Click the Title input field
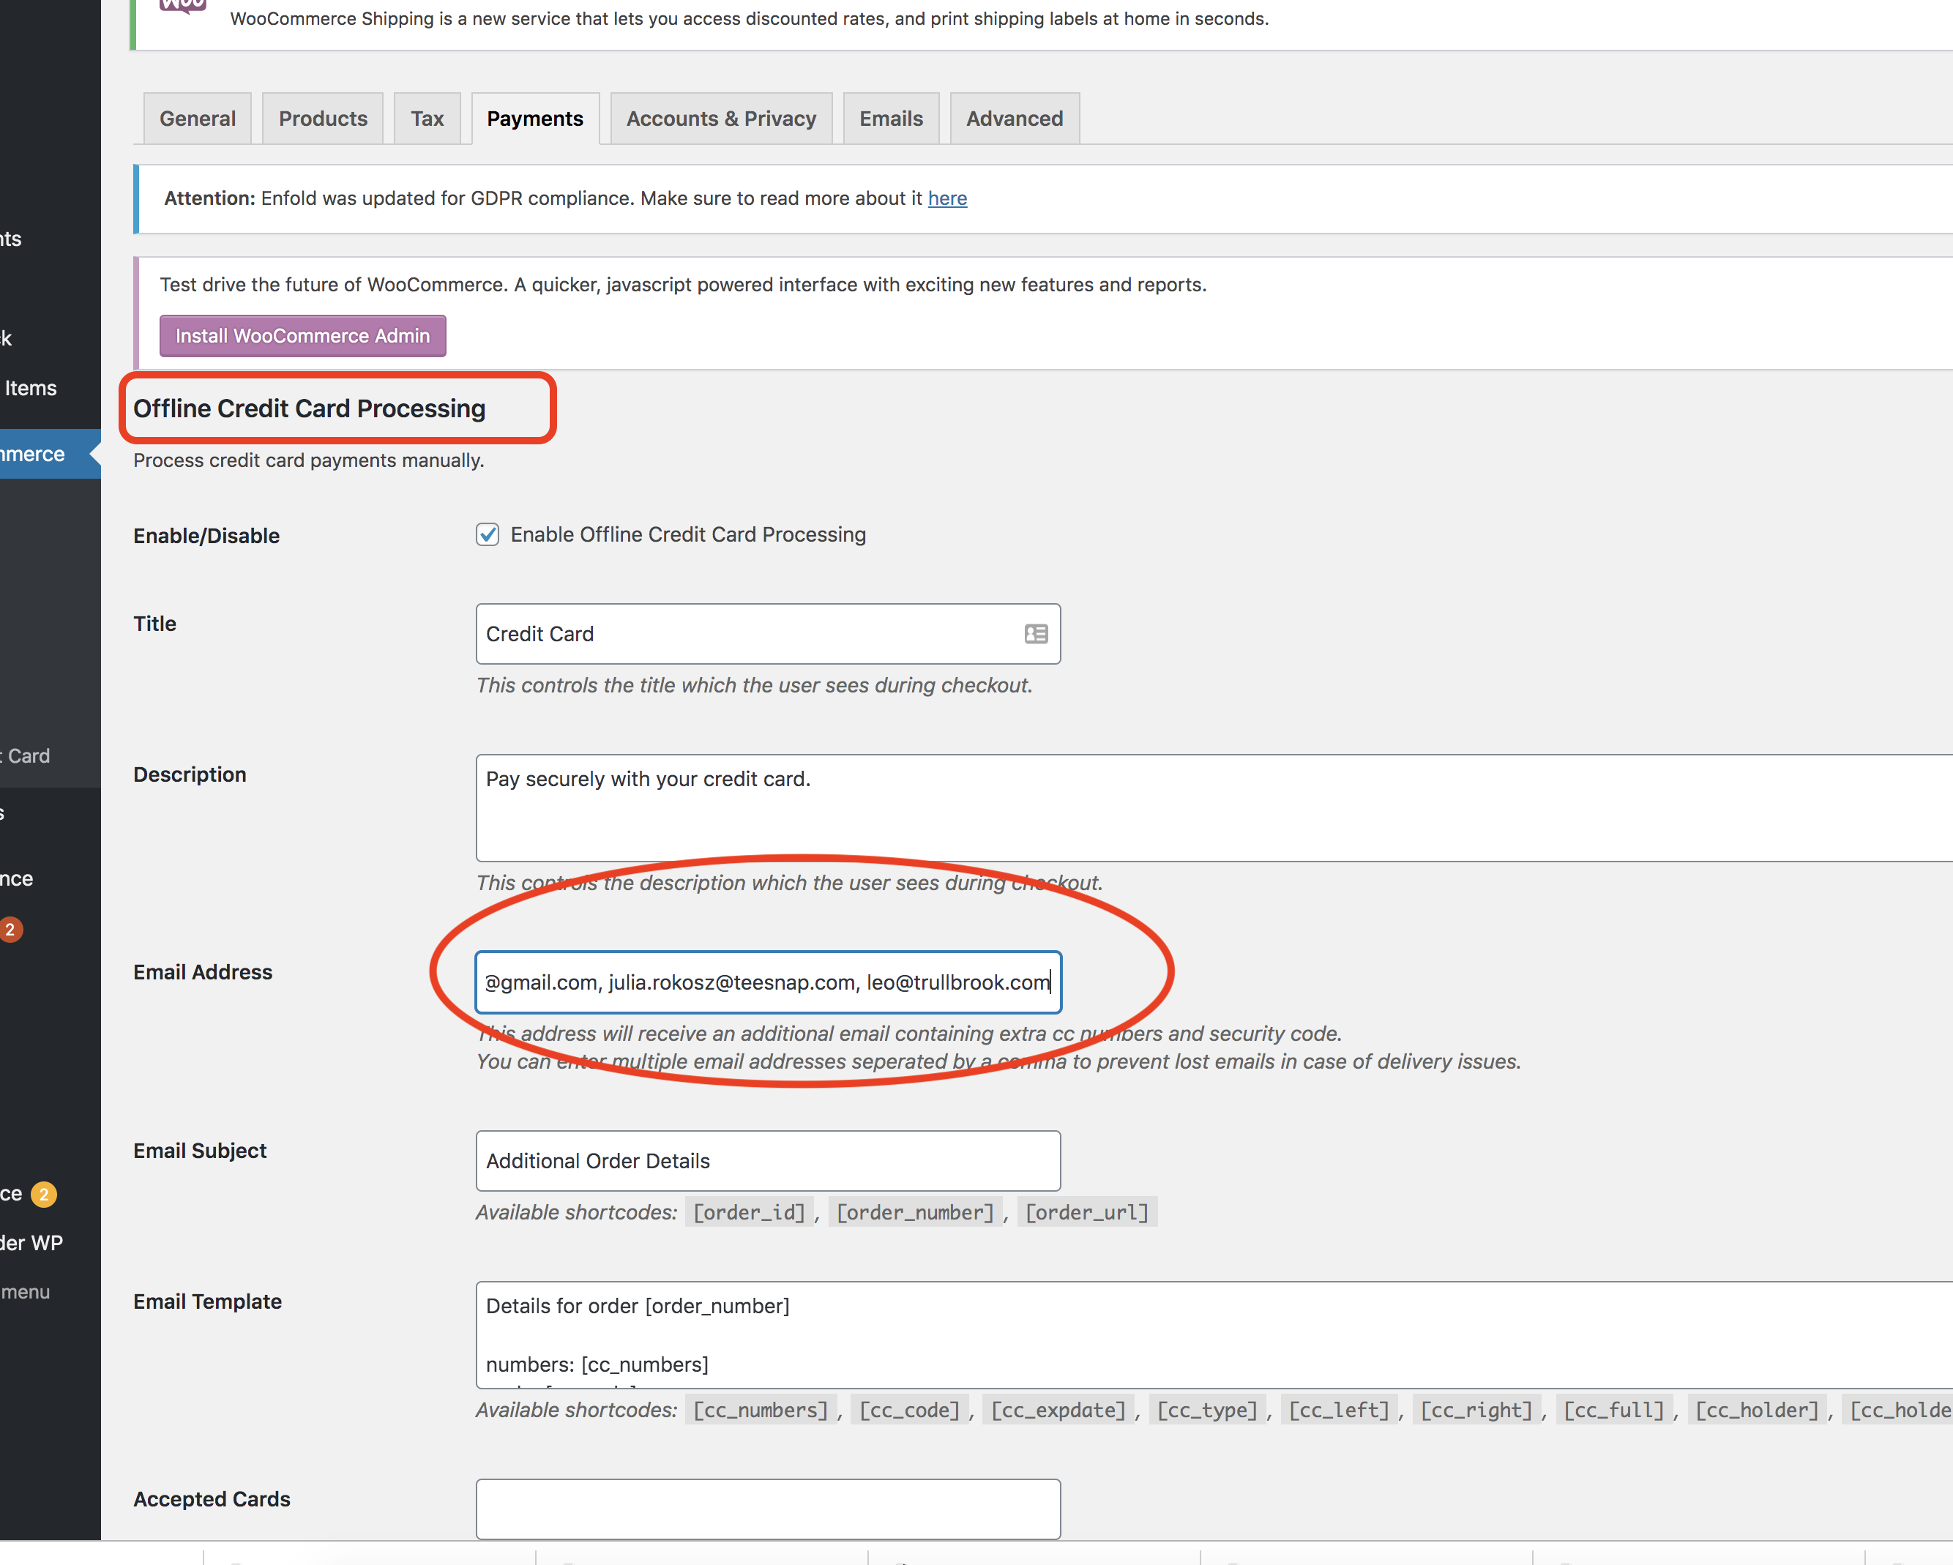Image resolution: width=1953 pixels, height=1565 pixels. point(768,634)
